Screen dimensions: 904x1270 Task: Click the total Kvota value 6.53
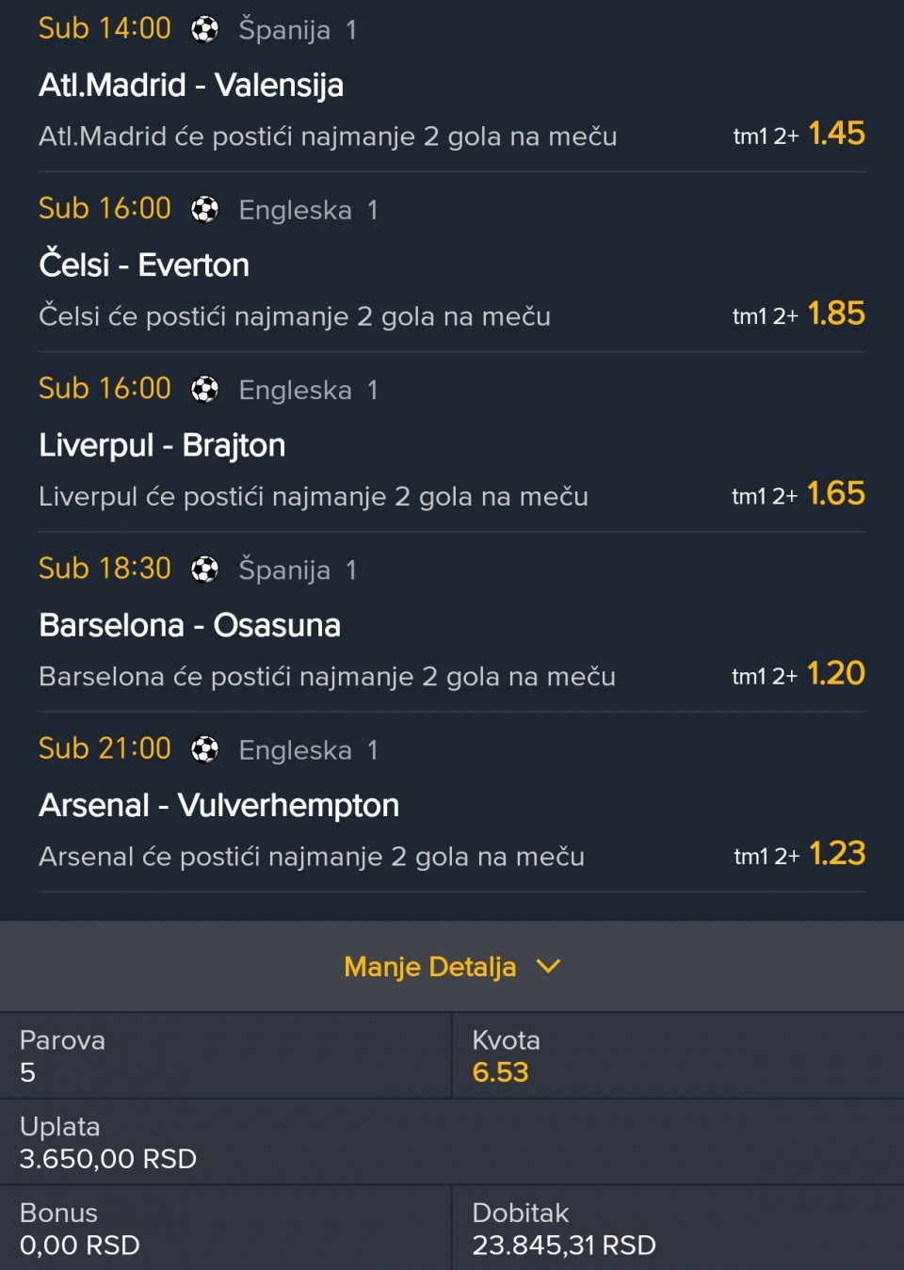click(500, 1072)
